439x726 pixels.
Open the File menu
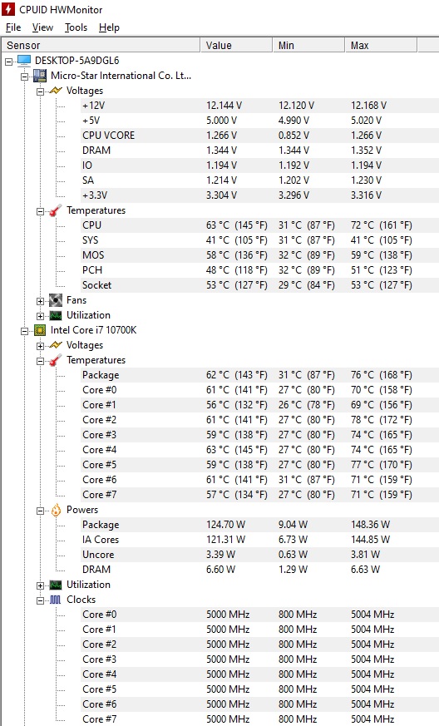point(13,27)
